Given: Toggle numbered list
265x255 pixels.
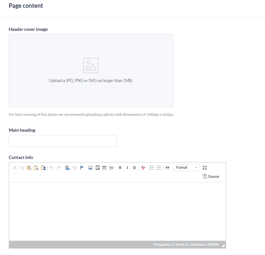Looking at the screenshot, I should click(151, 168).
